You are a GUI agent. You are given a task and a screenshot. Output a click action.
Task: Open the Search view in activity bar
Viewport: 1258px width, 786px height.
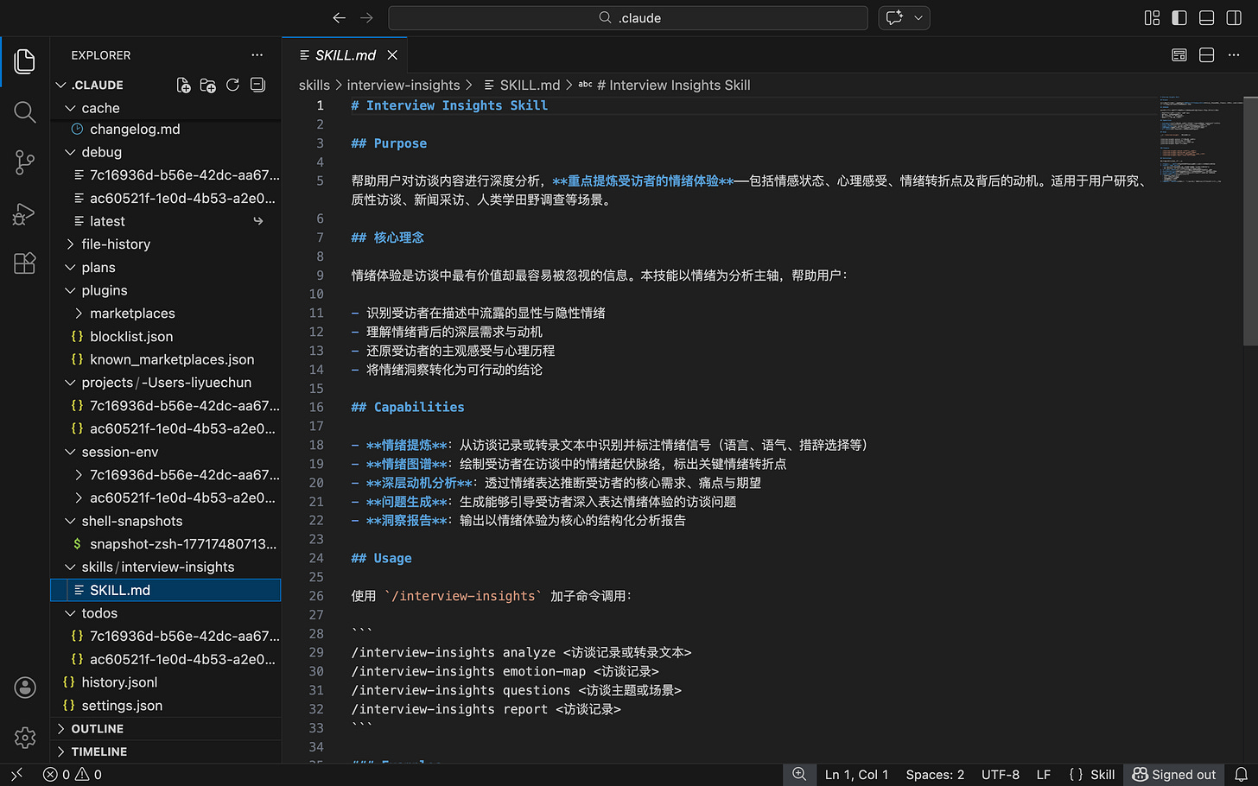[25, 112]
